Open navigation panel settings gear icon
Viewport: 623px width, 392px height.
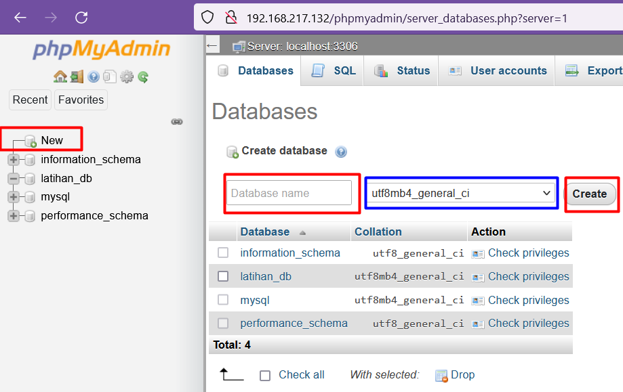127,77
